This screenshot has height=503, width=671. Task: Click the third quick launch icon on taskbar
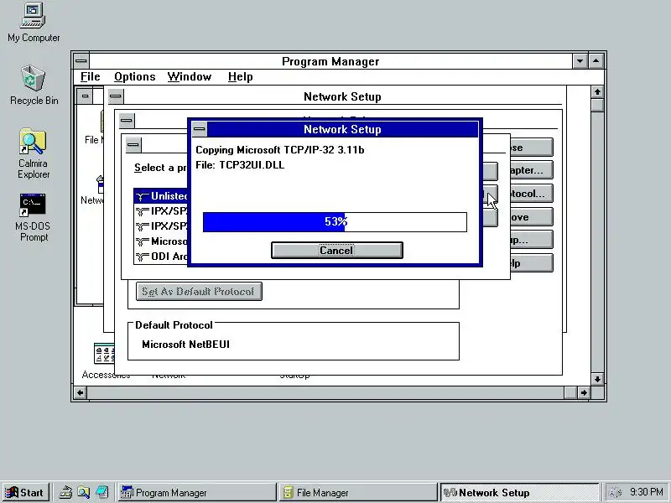tap(101, 492)
